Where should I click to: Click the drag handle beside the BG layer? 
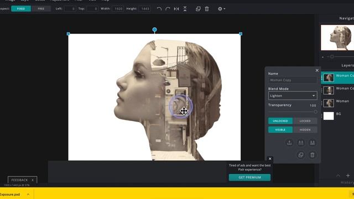[322, 116]
